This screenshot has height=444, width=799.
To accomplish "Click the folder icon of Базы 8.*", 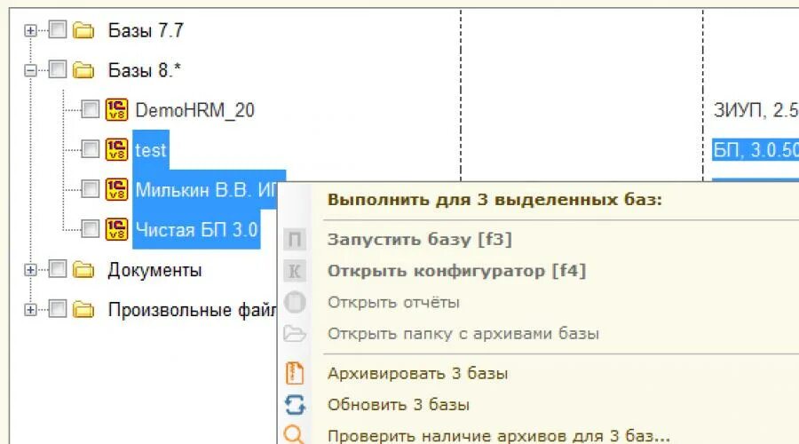I will (x=83, y=70).
